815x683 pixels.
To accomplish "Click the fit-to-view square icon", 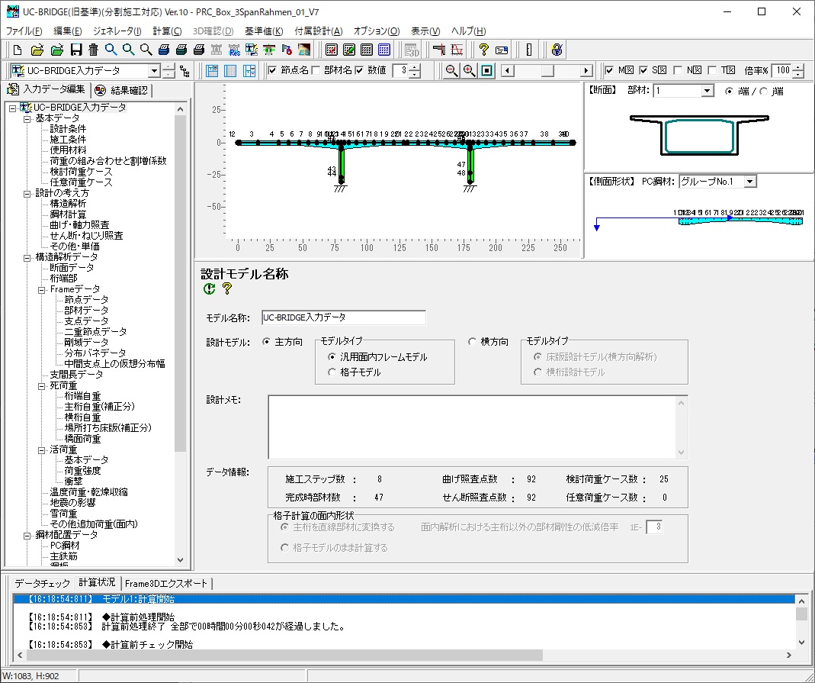I will pos(487,71).
